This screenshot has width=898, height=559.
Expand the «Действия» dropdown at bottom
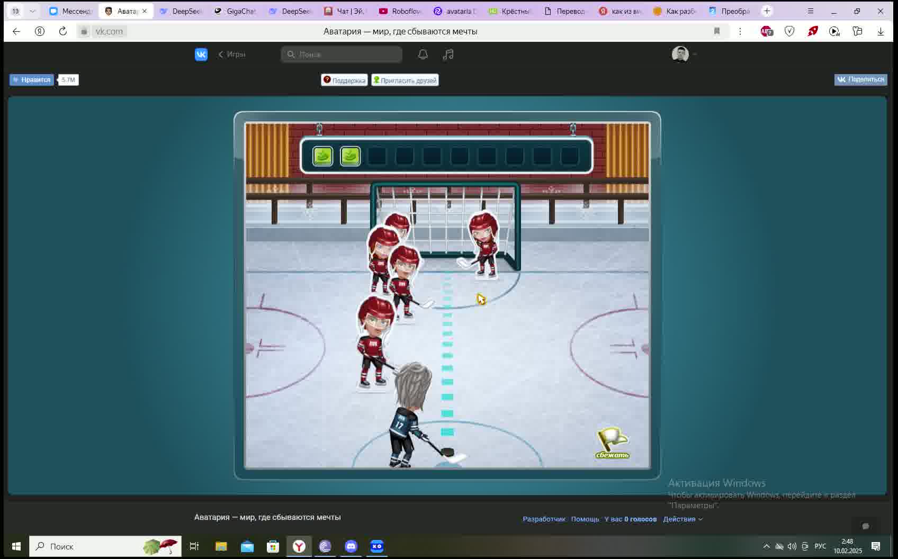click(x=683, y=519)
